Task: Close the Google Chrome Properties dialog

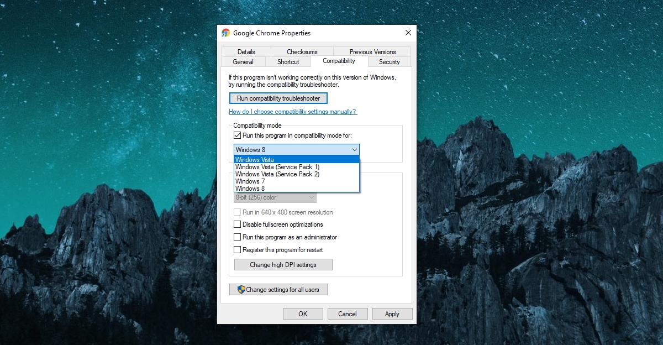Action: 408,33
